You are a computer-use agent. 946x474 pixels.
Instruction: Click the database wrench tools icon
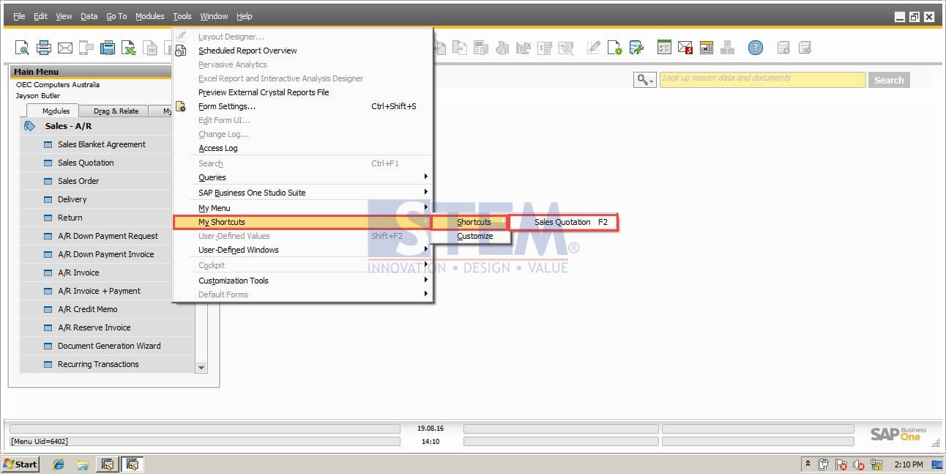click(x=636, y=48)
